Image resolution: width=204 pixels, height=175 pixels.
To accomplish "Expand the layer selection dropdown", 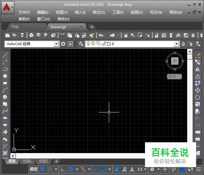I will point(176,44).
